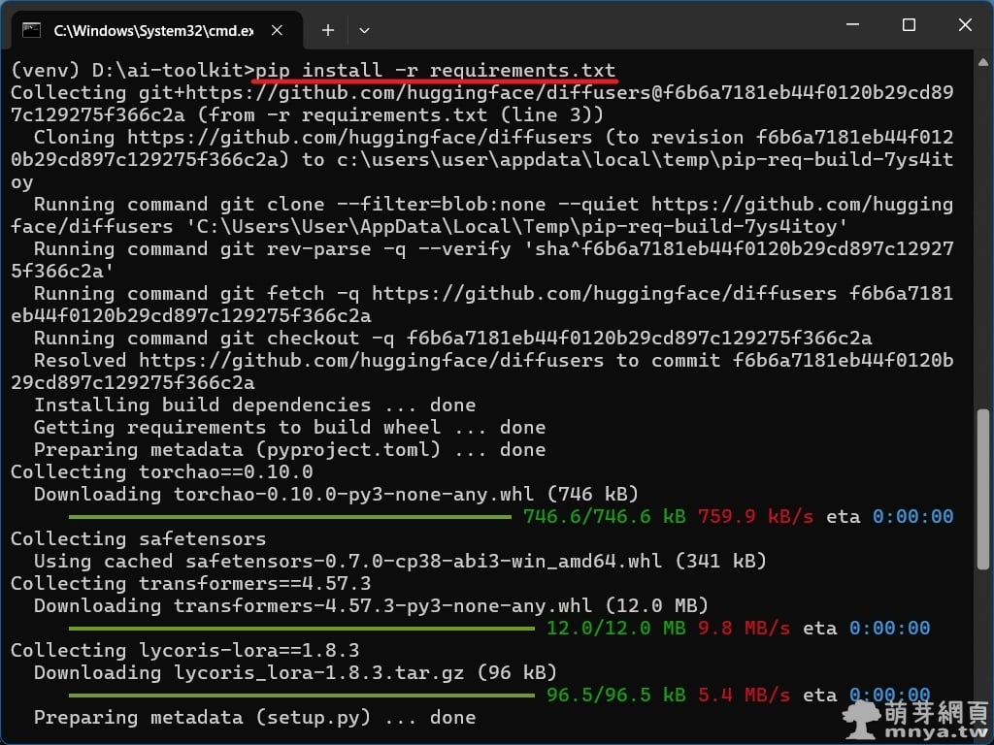Click the tree logo watermark icon
Screen dimensions: 994x745
point(860,719)
